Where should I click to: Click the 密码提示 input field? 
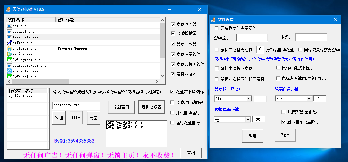tap(252, 38)
